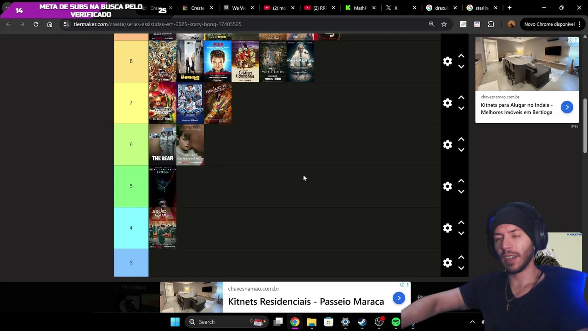
Task: Open settings gear for tier 5 row
Action: pyautogui.click(x=447, y=186)
